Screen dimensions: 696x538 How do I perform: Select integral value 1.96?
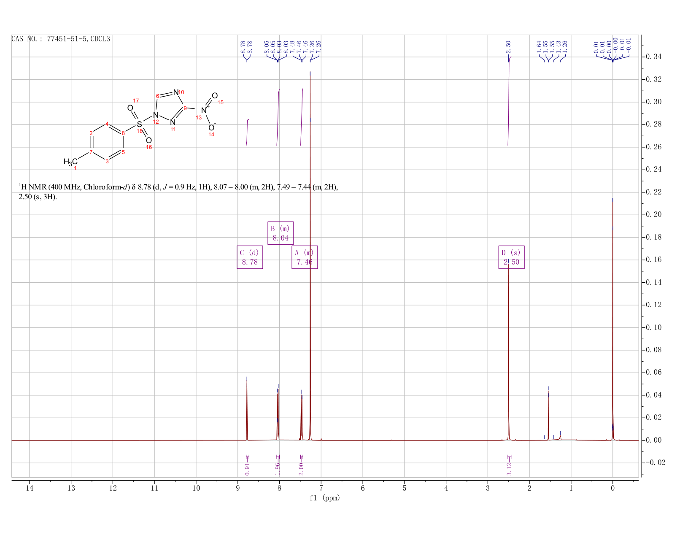tap(278, 469)
